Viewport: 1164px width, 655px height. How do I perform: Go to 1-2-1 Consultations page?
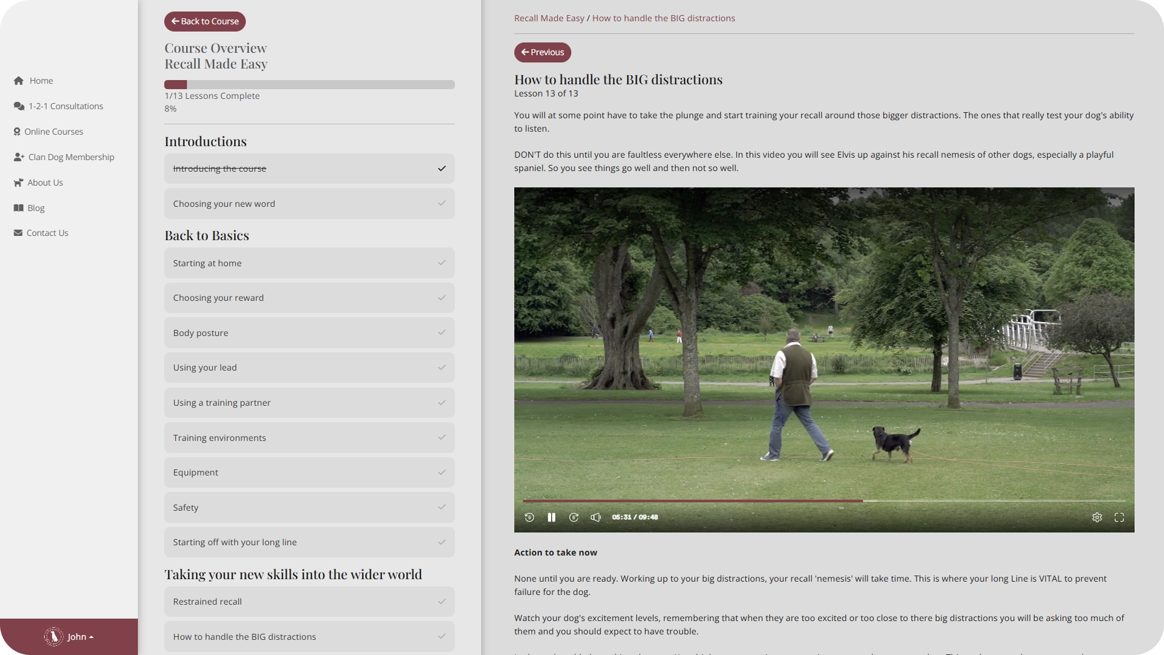(x=65, y=106)
